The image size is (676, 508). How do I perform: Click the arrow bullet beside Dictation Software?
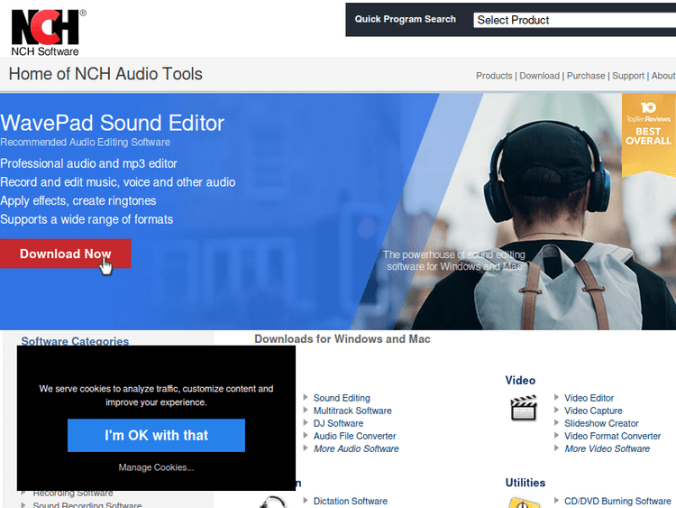pos(306,501)
